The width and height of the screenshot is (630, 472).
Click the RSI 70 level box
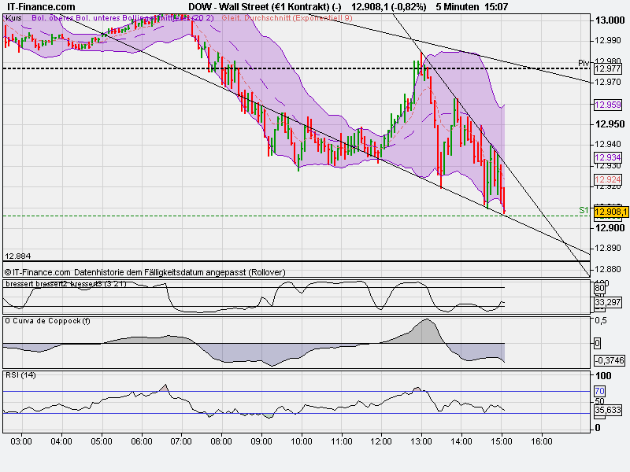click(599, 391)
